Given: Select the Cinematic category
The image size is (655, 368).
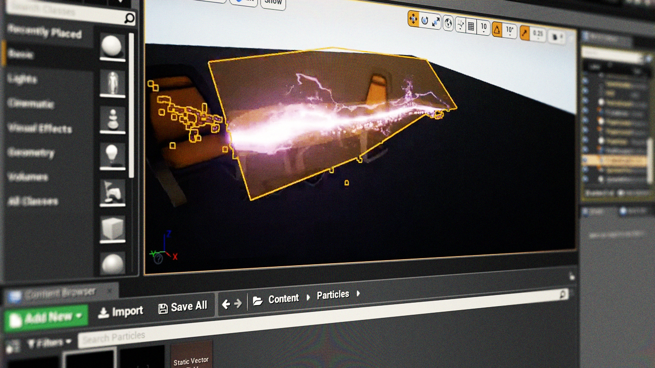Looking at the screenshot, I should 31,104.
